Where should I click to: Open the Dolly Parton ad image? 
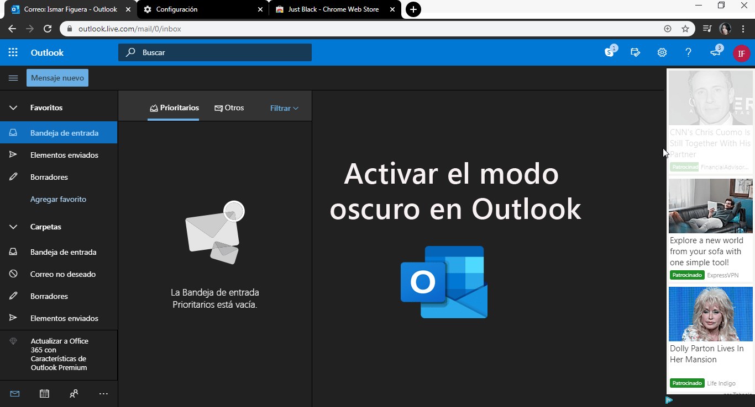click(710, 314)
